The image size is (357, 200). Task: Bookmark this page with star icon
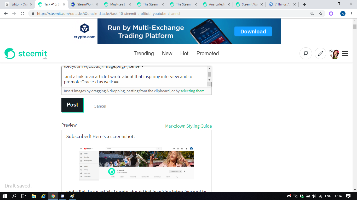point(321,14)
